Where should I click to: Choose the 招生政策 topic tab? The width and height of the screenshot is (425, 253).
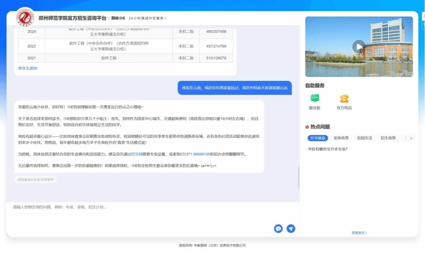pyautogui.click(x=388, y=138)
